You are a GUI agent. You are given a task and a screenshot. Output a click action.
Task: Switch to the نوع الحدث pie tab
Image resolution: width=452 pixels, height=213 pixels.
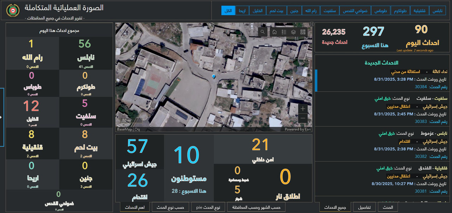pos(208,207)
